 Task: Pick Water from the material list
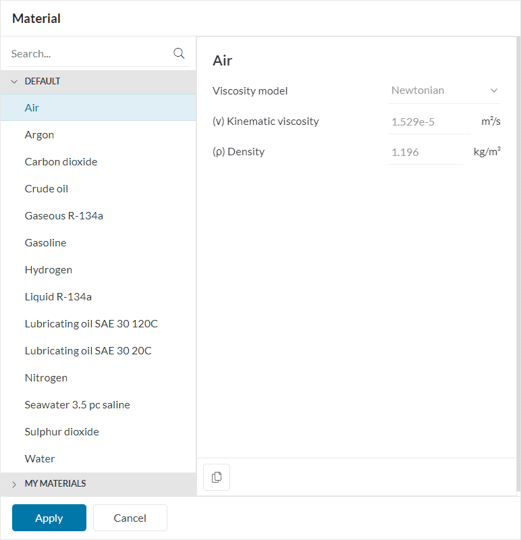click(x=40, y=459)
